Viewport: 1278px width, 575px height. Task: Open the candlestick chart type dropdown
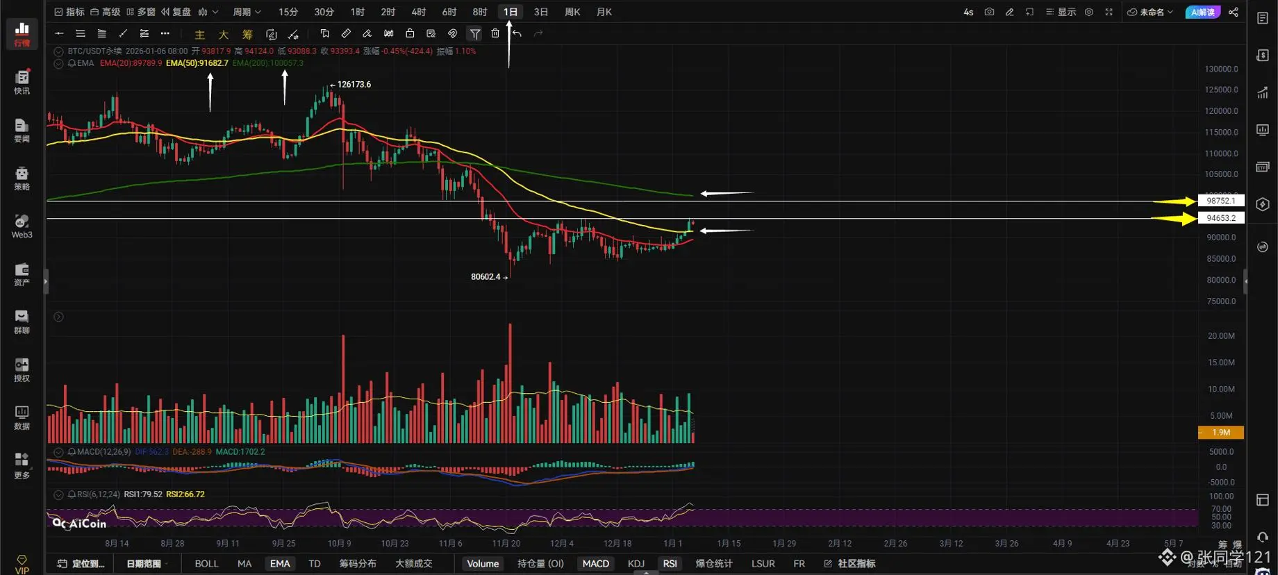tap(208, 12)
